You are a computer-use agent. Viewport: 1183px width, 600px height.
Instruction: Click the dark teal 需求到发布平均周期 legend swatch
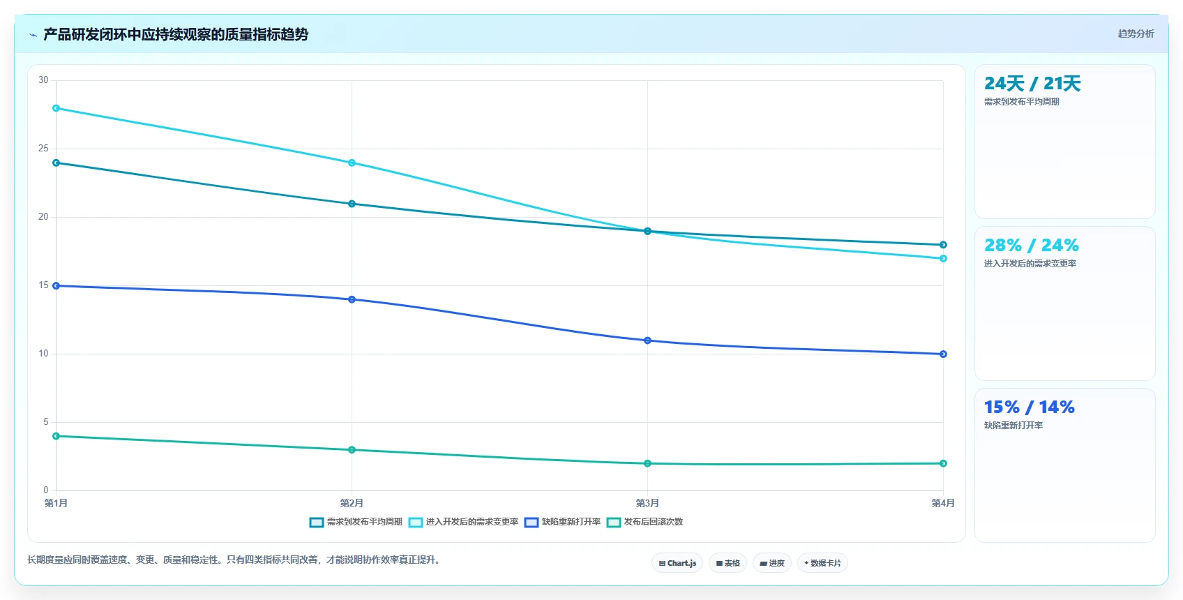click(x=317, y=523)
